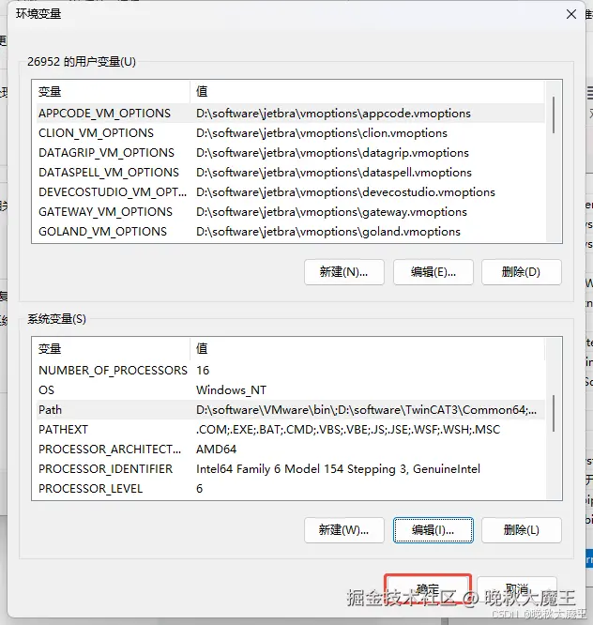The width and height of the screenshot is (593, 625).
Task: Click 编辑(I)... button for system variables
Action: coord(433,530)
